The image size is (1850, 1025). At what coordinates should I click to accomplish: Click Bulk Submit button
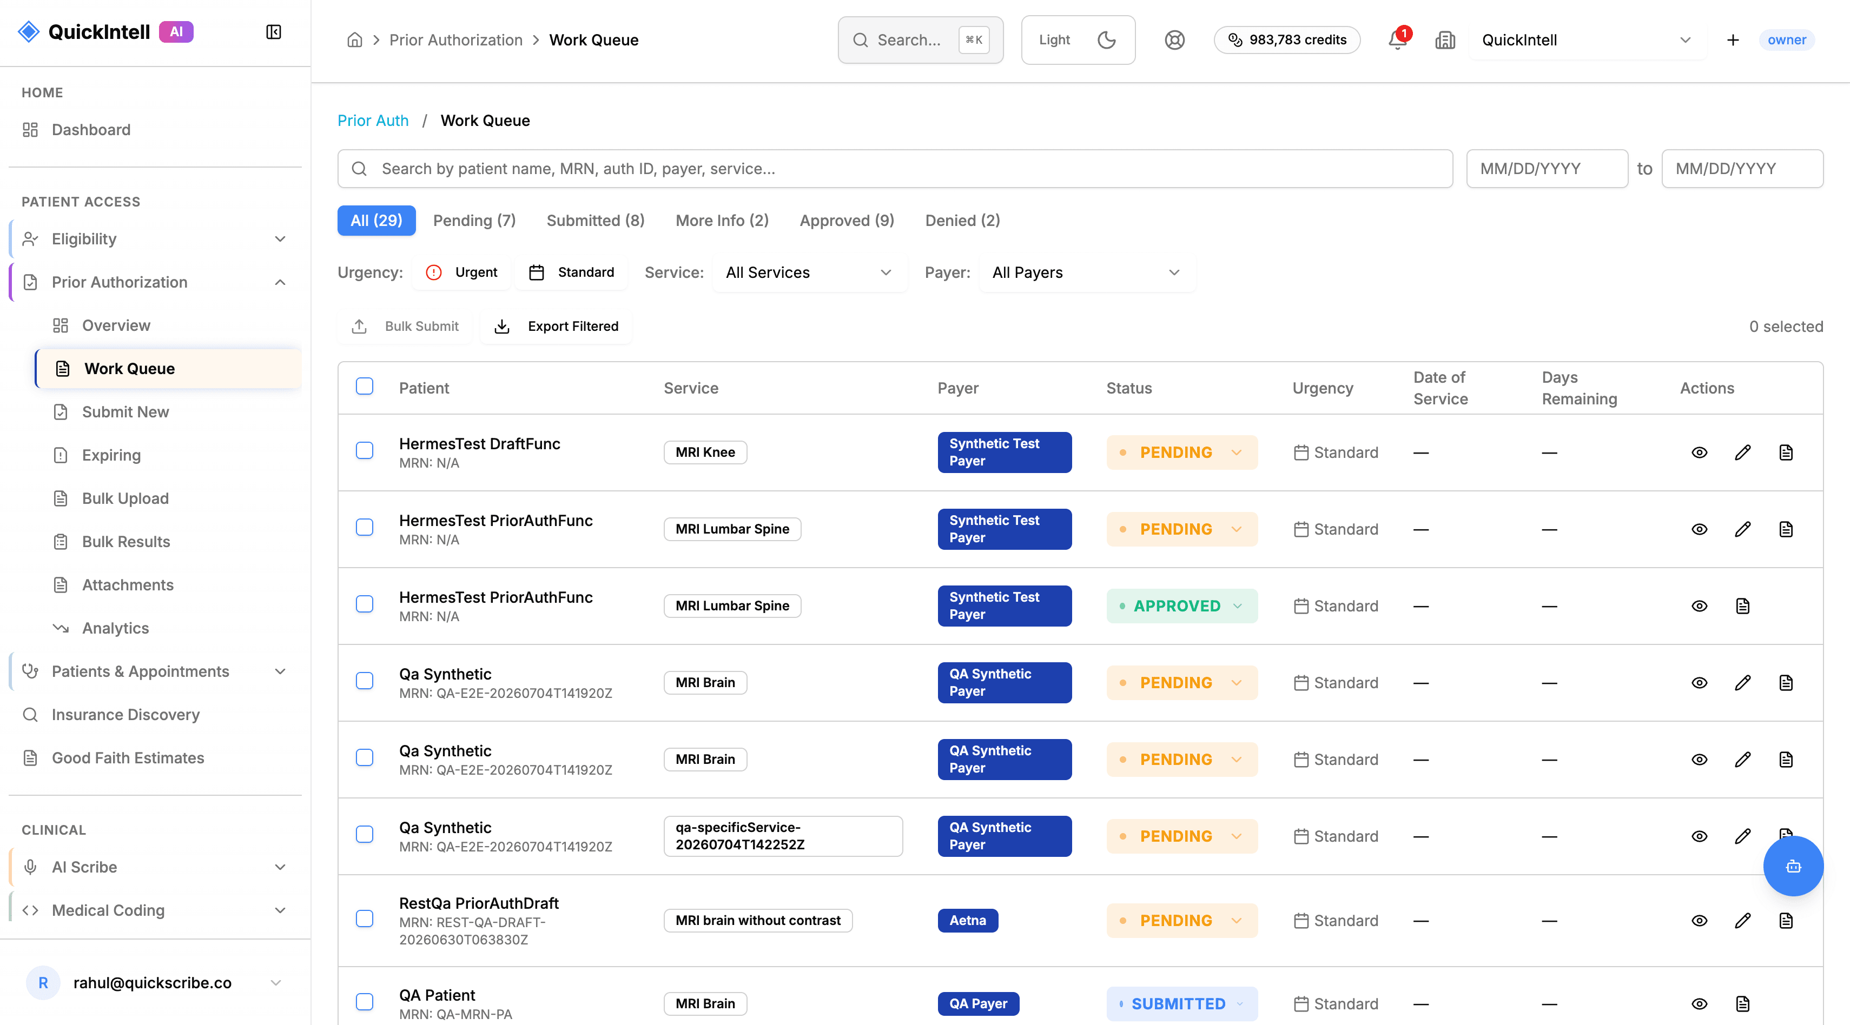pos(404,327)
